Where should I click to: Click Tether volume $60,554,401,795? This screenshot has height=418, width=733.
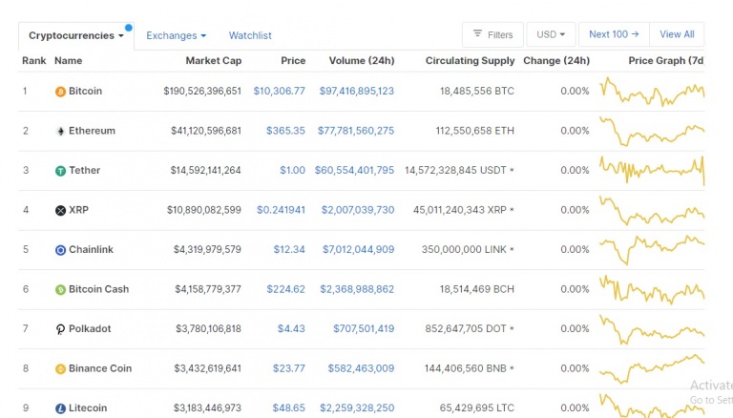tap(354, 170)
